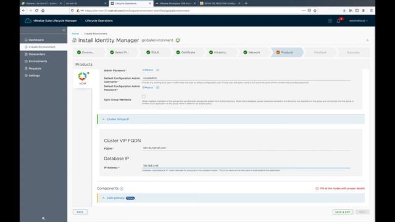Open page actions ellipsis in the address bar

[304, 10]
